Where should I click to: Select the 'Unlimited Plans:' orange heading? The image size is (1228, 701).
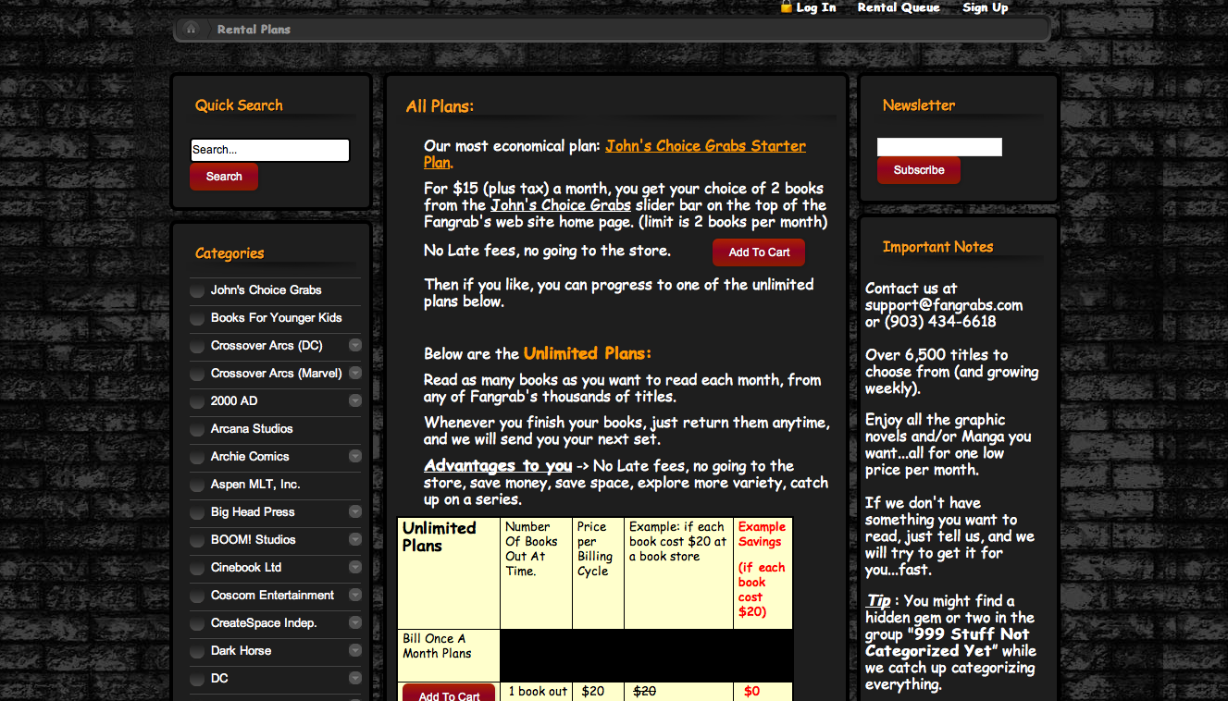coord(588,353)
